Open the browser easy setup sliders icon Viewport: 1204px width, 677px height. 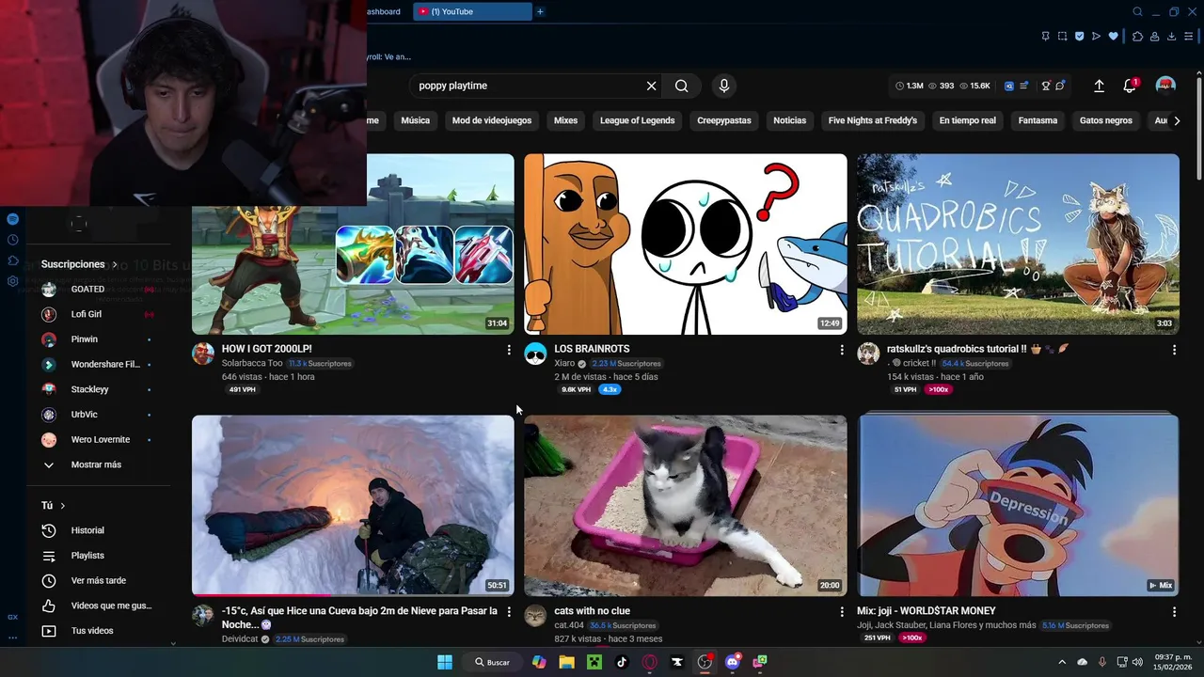[1188, 37]
